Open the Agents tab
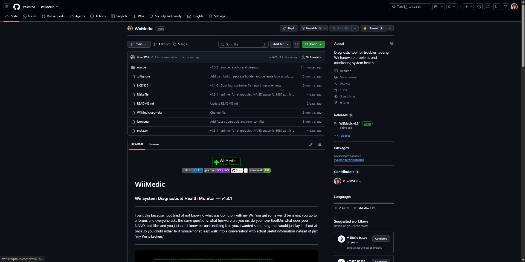 [77, 16]
